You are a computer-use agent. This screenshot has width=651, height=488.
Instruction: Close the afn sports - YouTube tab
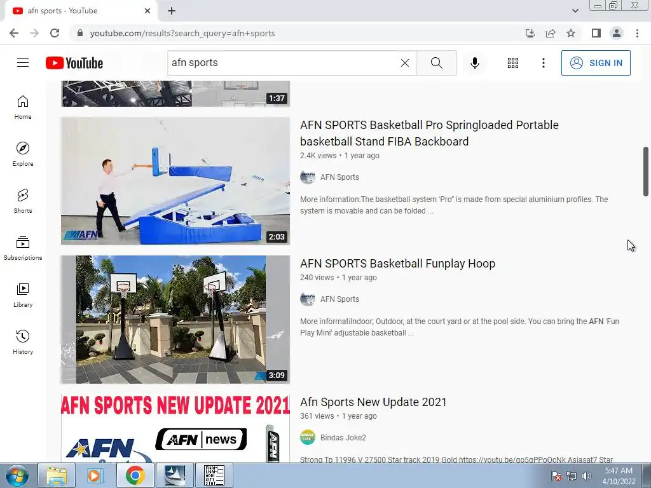click(147, 11)
